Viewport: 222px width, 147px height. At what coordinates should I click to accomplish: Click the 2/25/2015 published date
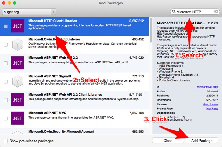click(x=212, y=96)
